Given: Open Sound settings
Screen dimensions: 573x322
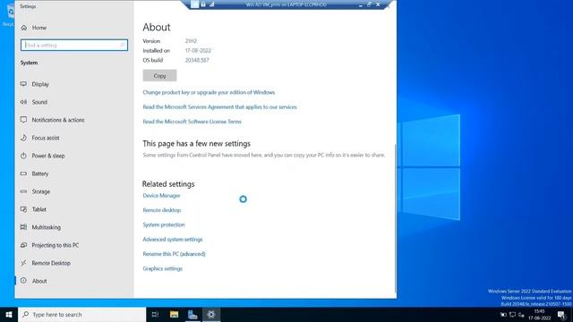Looking at the screenshot, I should [x=34, y=102].
